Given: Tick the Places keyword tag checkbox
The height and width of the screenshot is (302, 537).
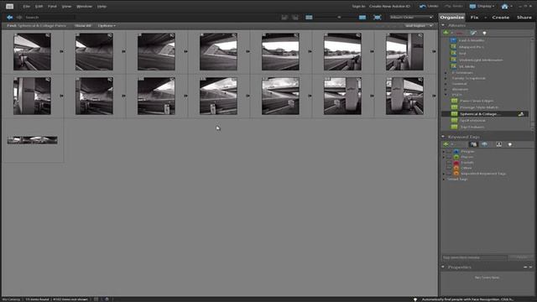Looking at the screenshot, I should point(449,157).
